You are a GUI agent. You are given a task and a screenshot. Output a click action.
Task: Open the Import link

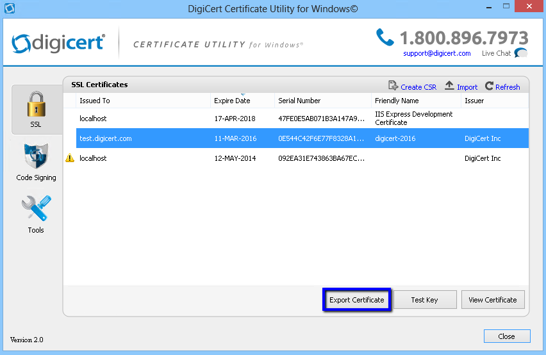pyautogui.click(x=467, y=87)
